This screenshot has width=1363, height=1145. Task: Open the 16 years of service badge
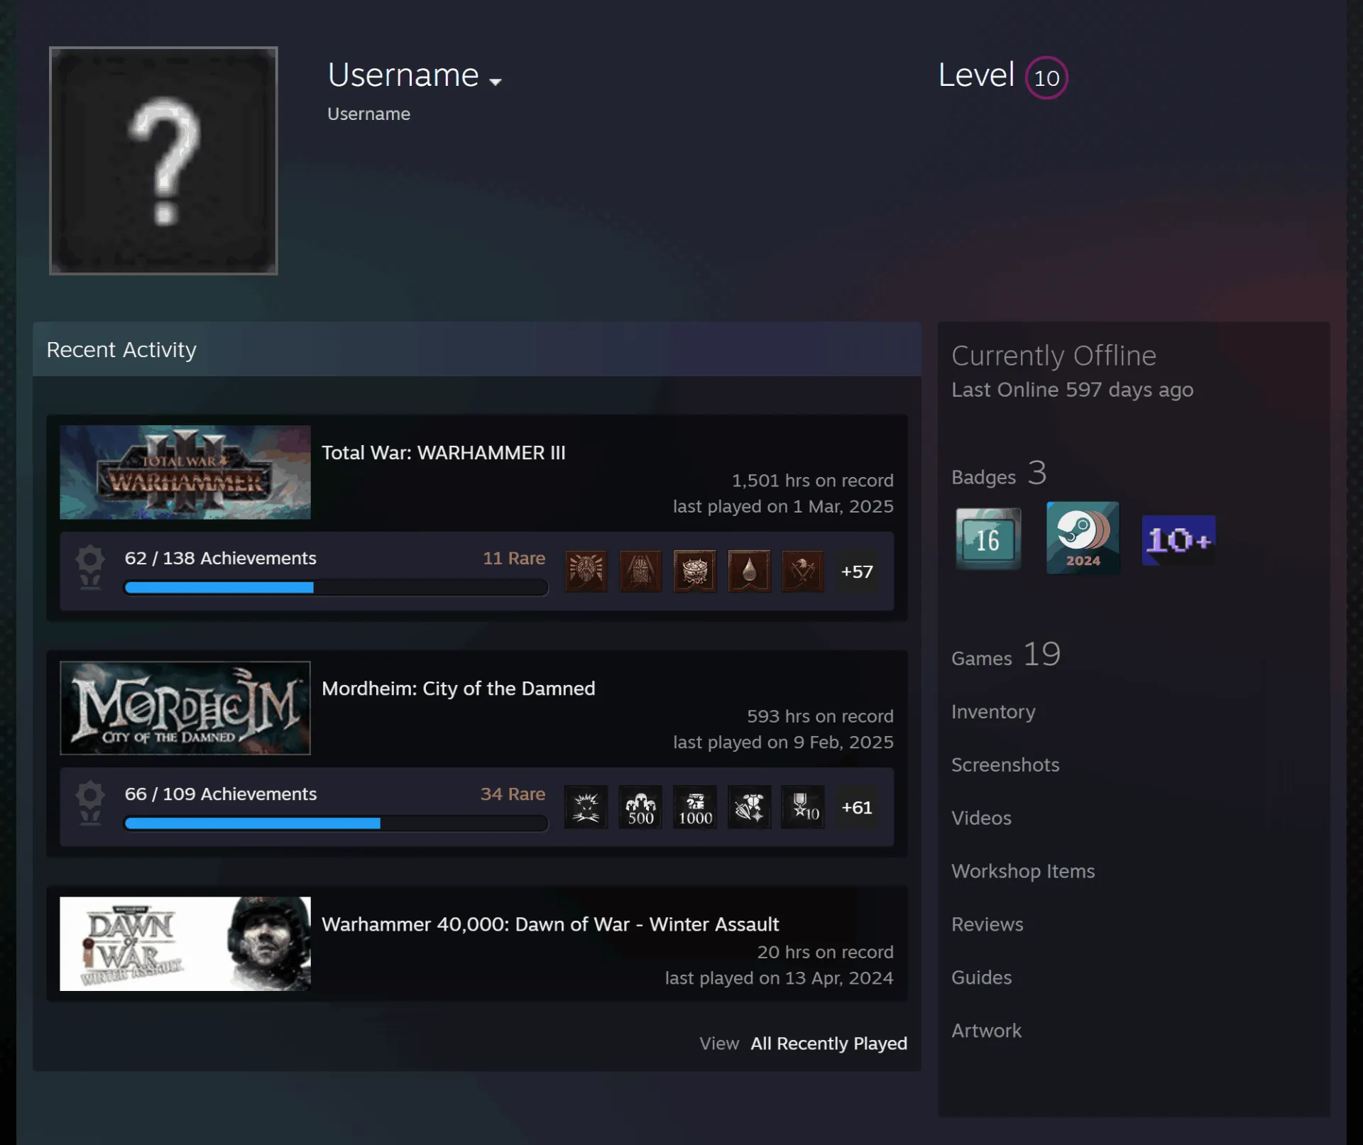(x=988, y=539)
